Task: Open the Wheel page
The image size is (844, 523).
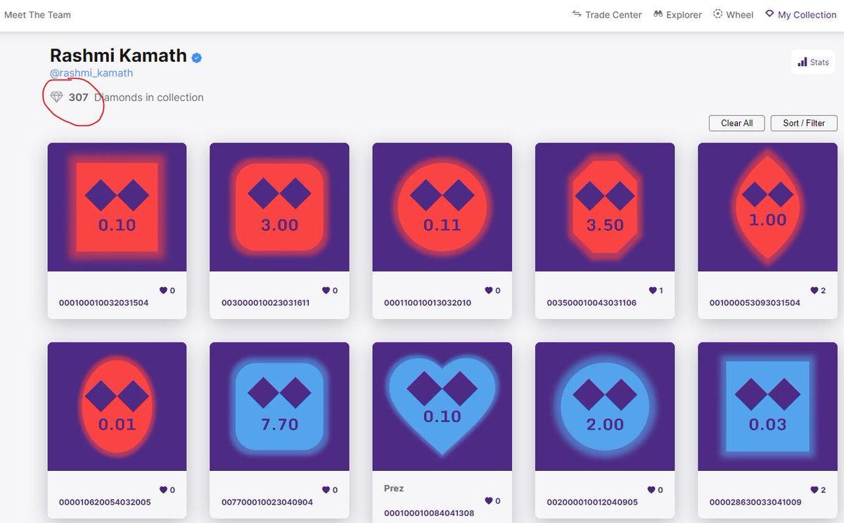Action: (733, 14)
